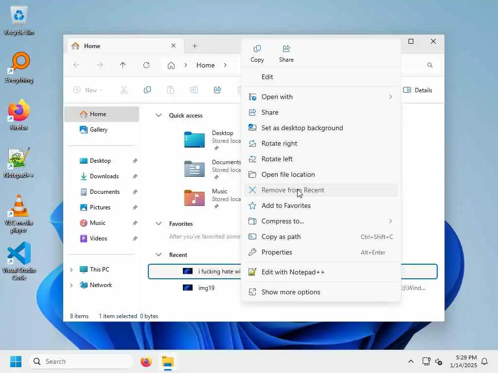Viewport: 498px width, 373px height.
Task: Click Remove from Recent
Action: click(x=321, y=190)
